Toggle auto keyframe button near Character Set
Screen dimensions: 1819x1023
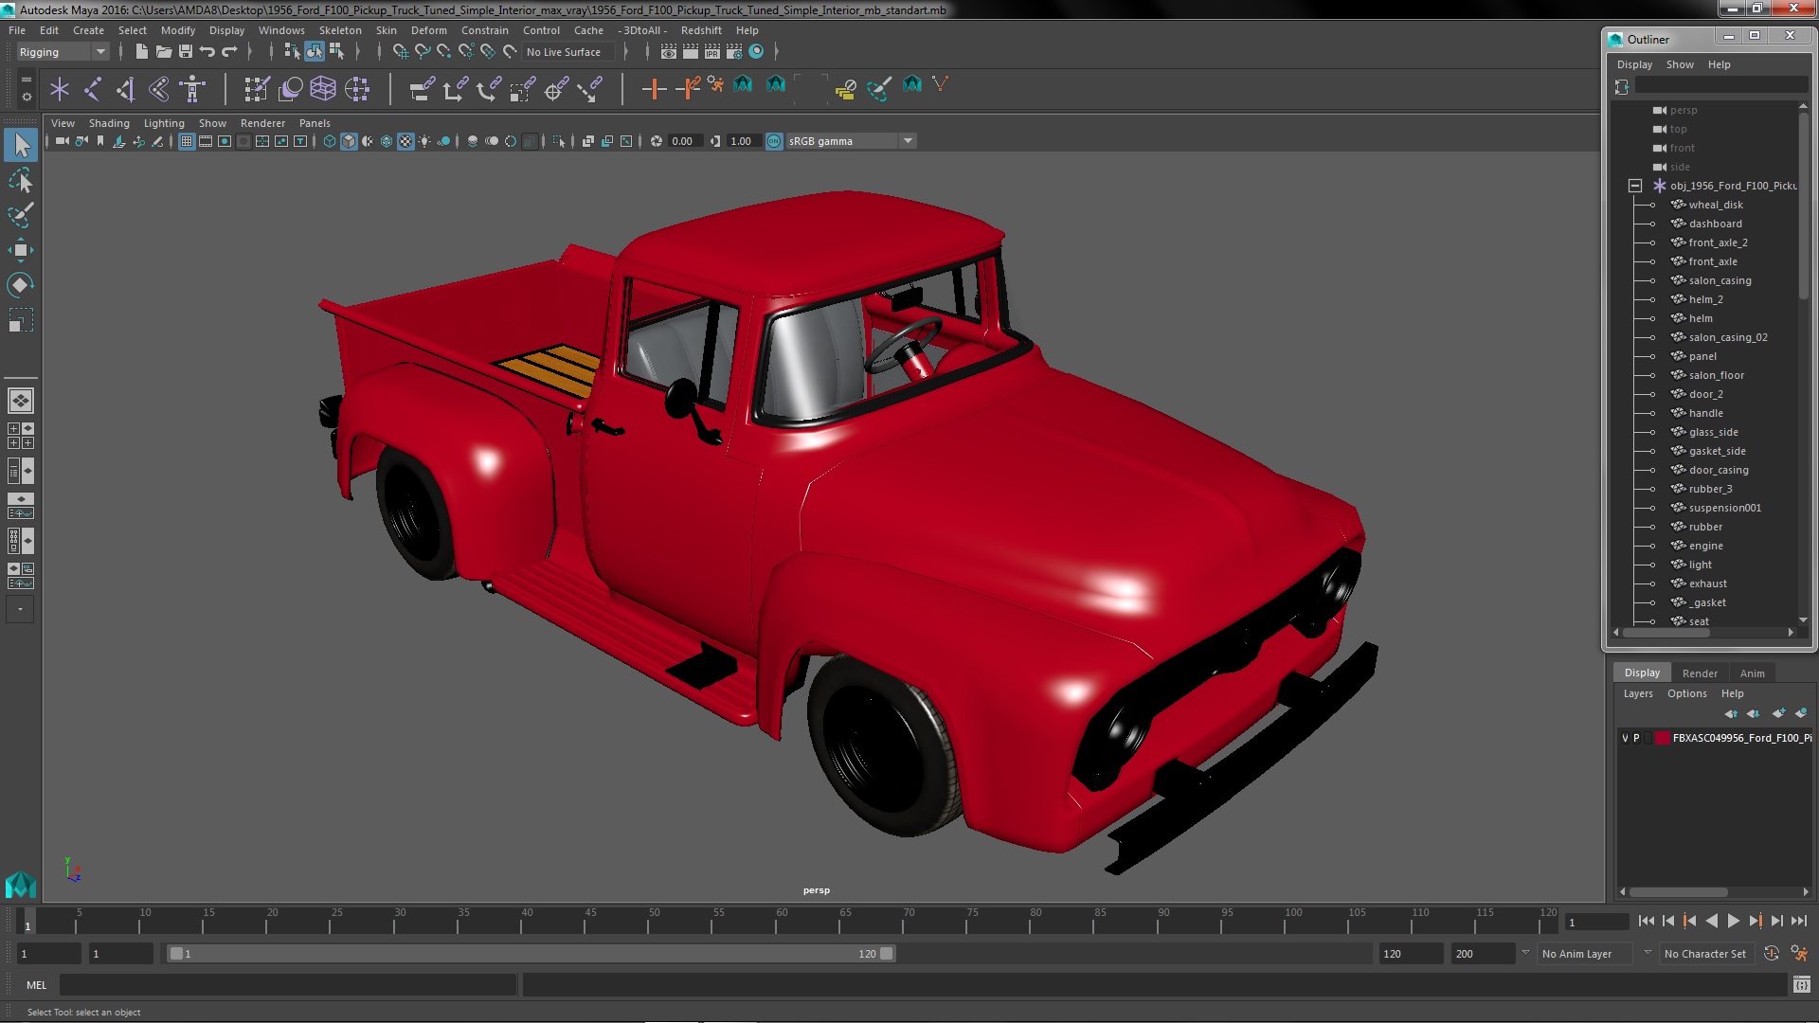coord(1772,954)
